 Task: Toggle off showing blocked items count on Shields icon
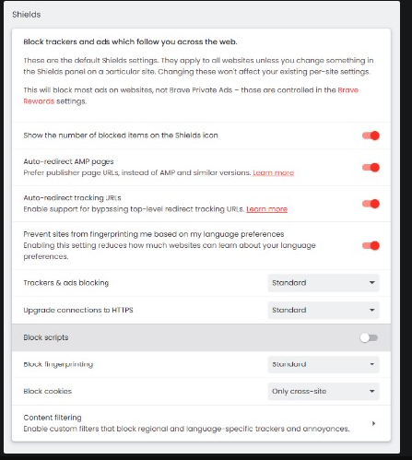pos(371,136)
